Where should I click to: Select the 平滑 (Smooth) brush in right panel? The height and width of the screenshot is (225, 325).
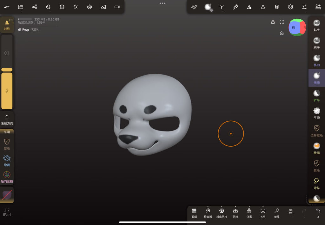tap(316, 113)
